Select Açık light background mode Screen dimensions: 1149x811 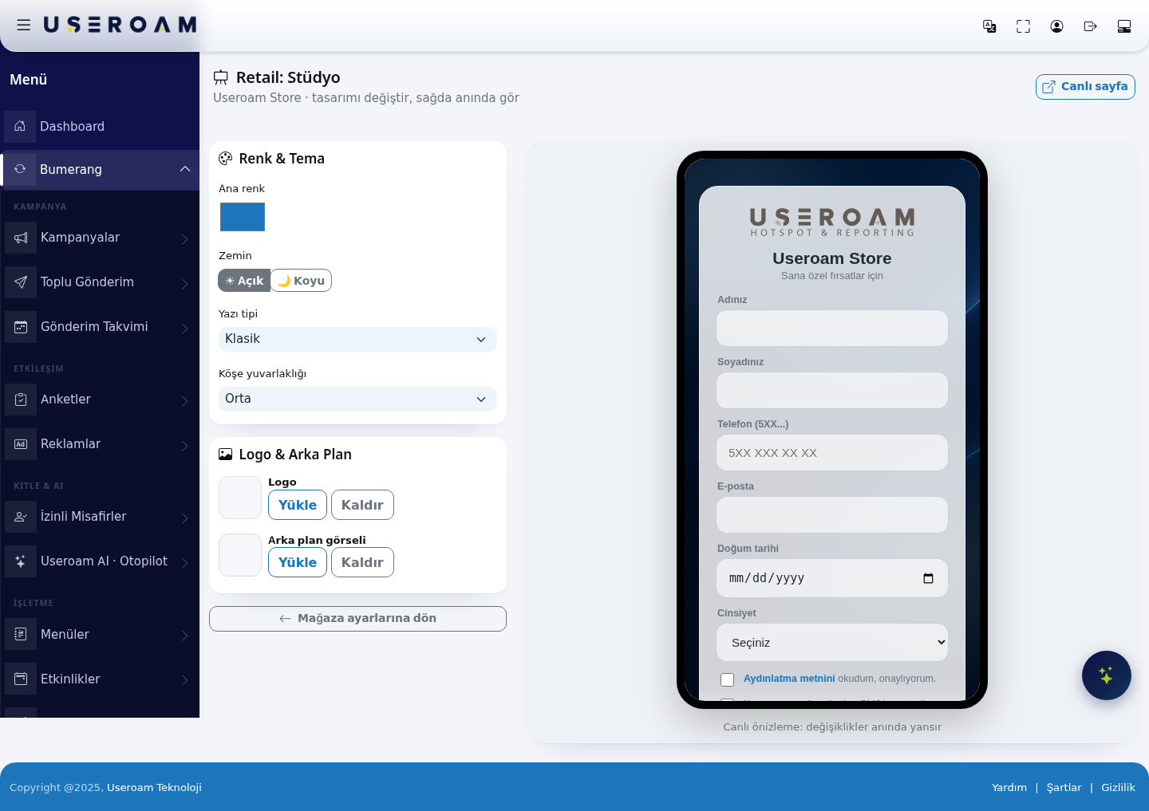pyautogui.click(x=244, y=281)
